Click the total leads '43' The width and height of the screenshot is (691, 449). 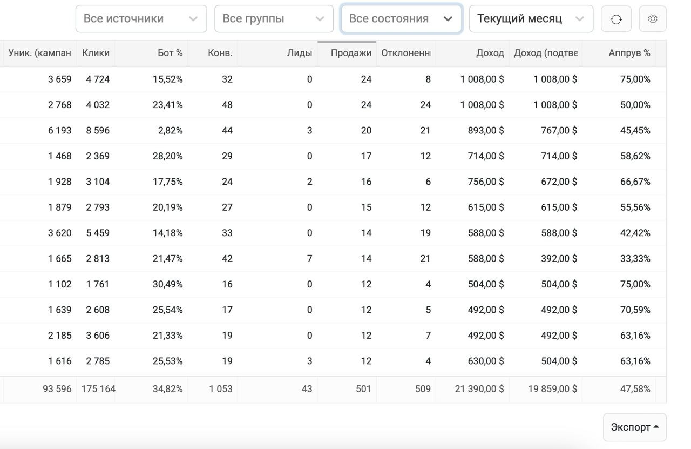coord(307,389)
